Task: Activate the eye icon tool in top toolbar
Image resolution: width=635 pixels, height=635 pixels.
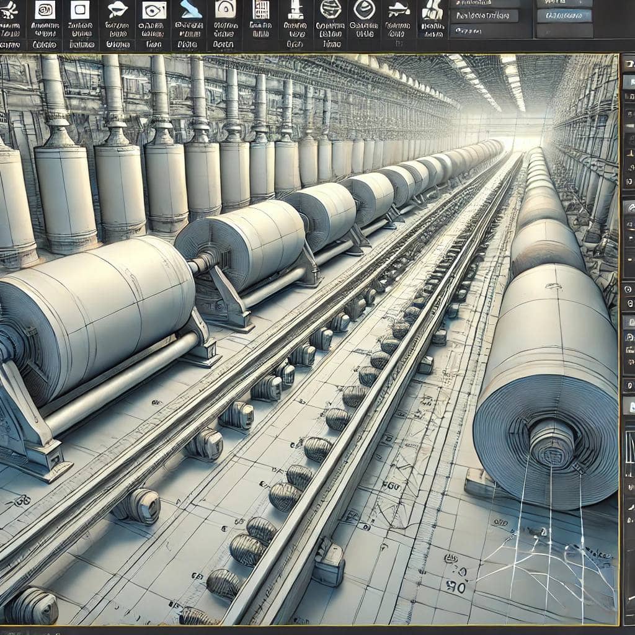Action: [x=154, y=10]
